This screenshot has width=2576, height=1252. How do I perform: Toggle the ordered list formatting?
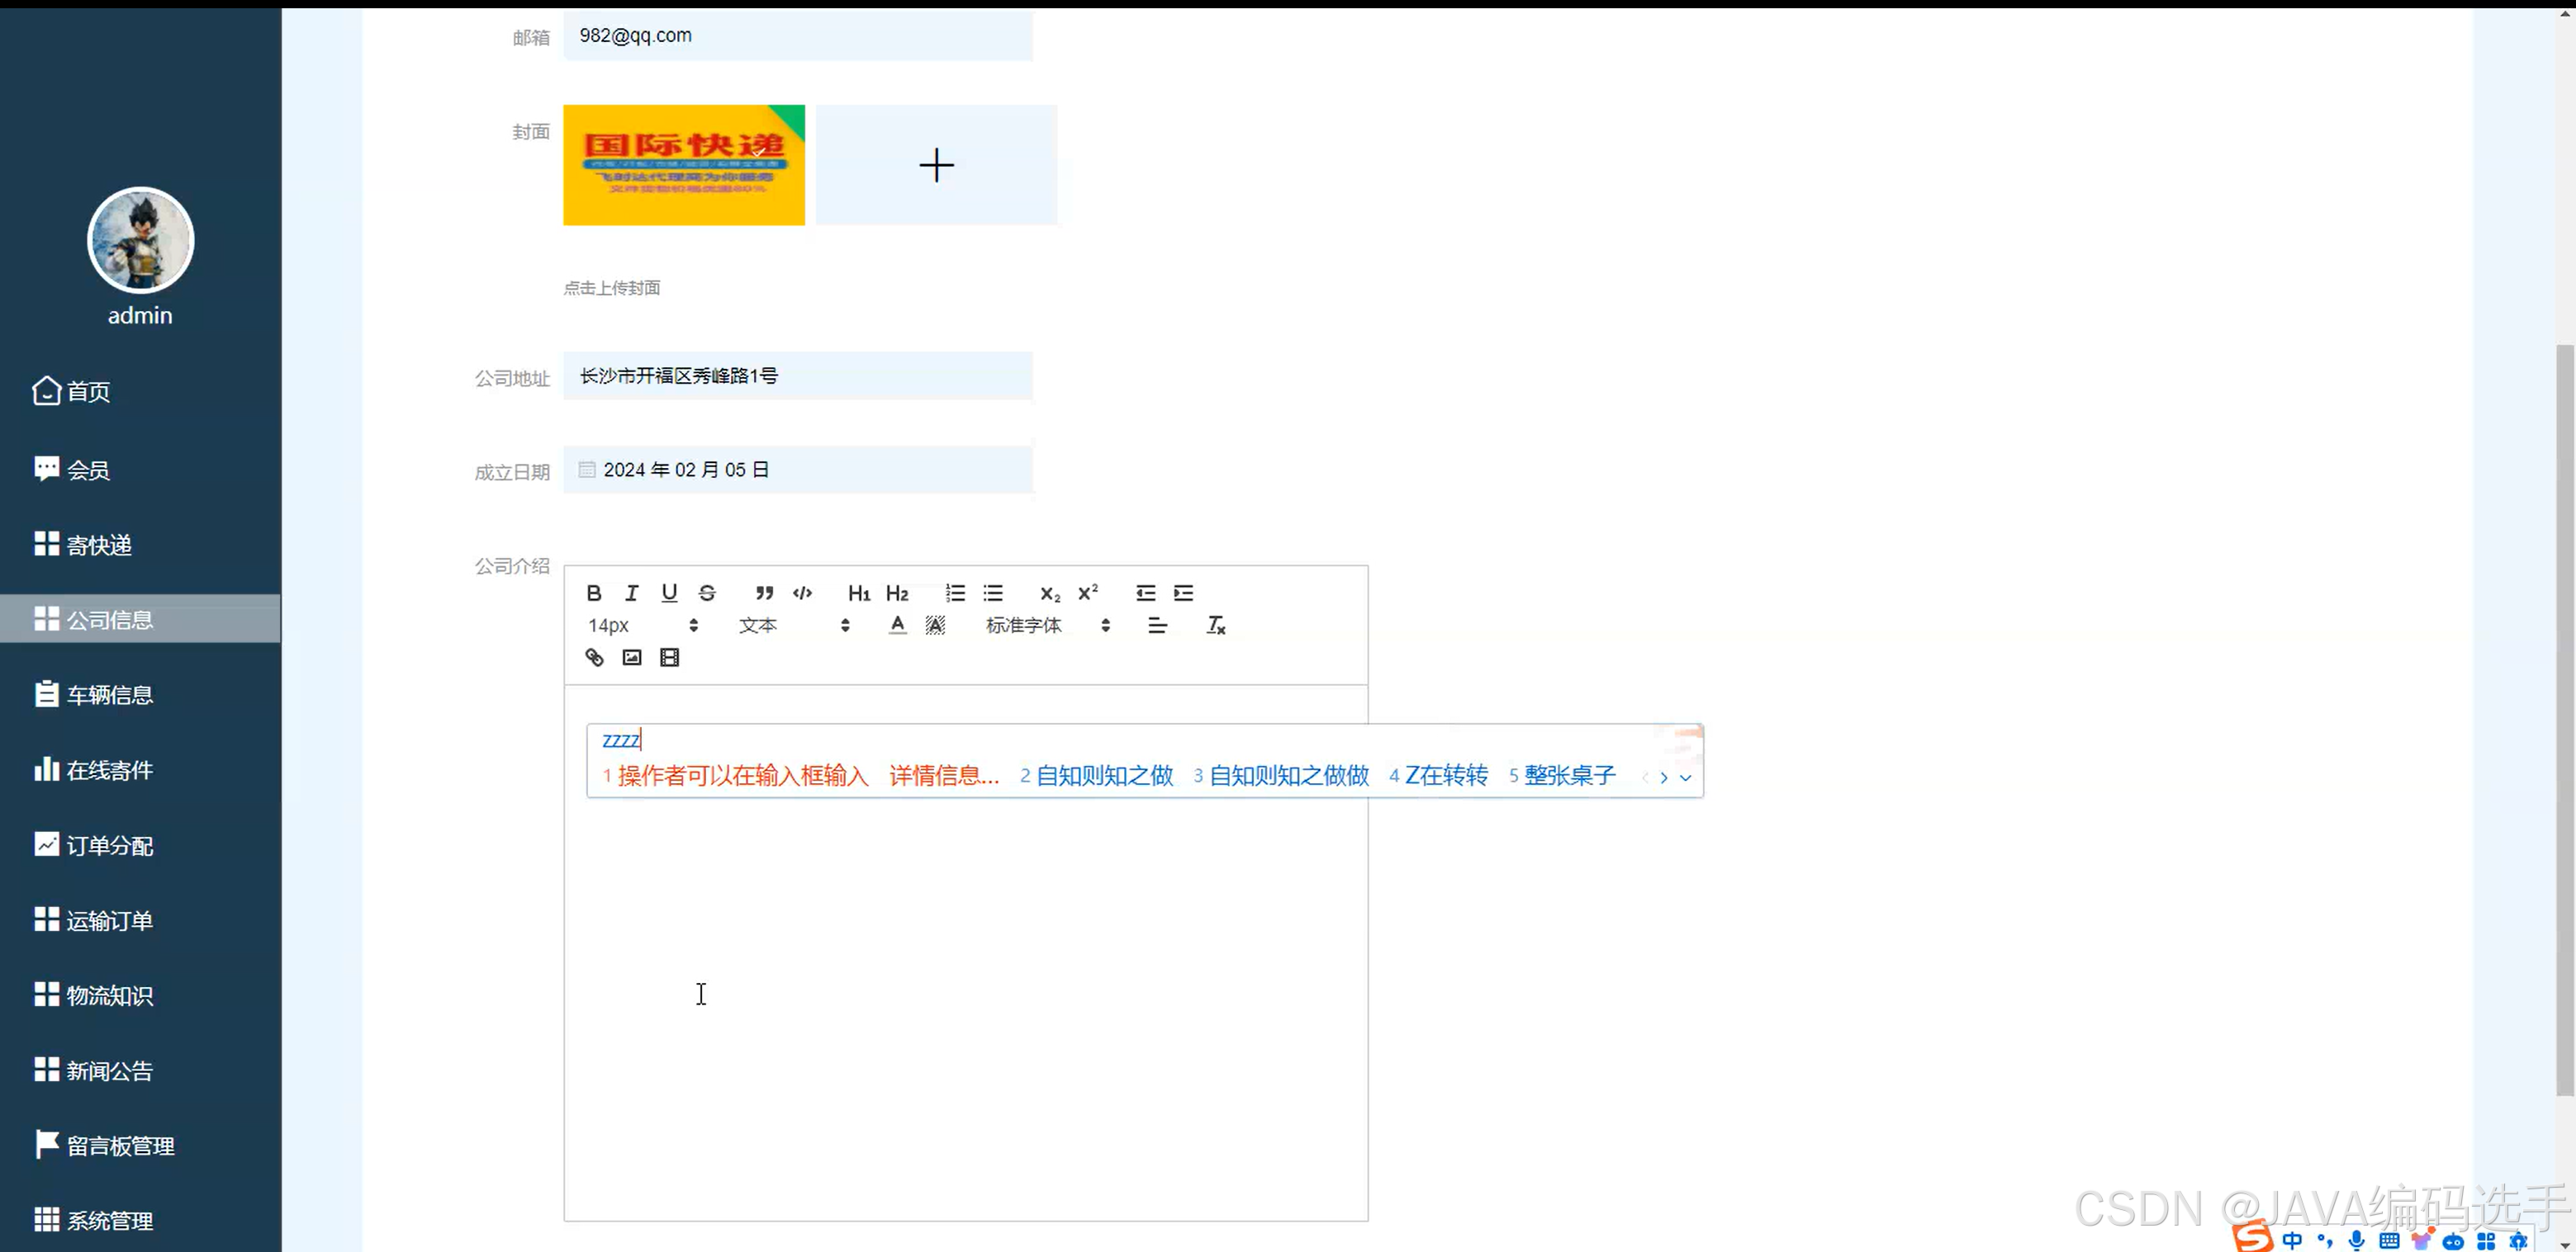click(955, 593)
